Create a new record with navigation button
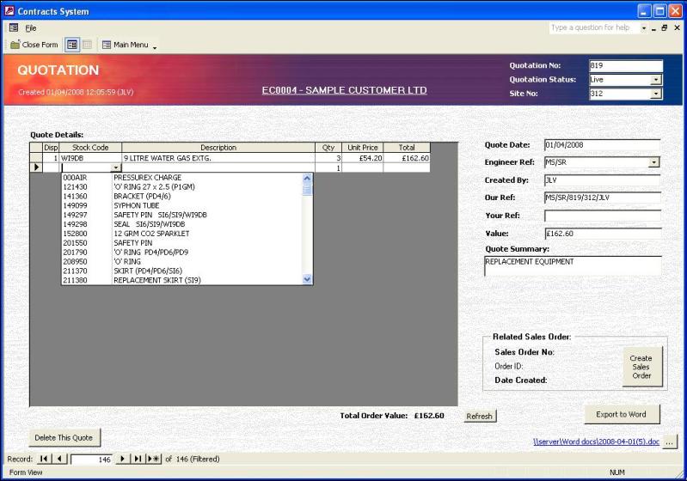Screen dimensions: 687x481 pos(153,460)
